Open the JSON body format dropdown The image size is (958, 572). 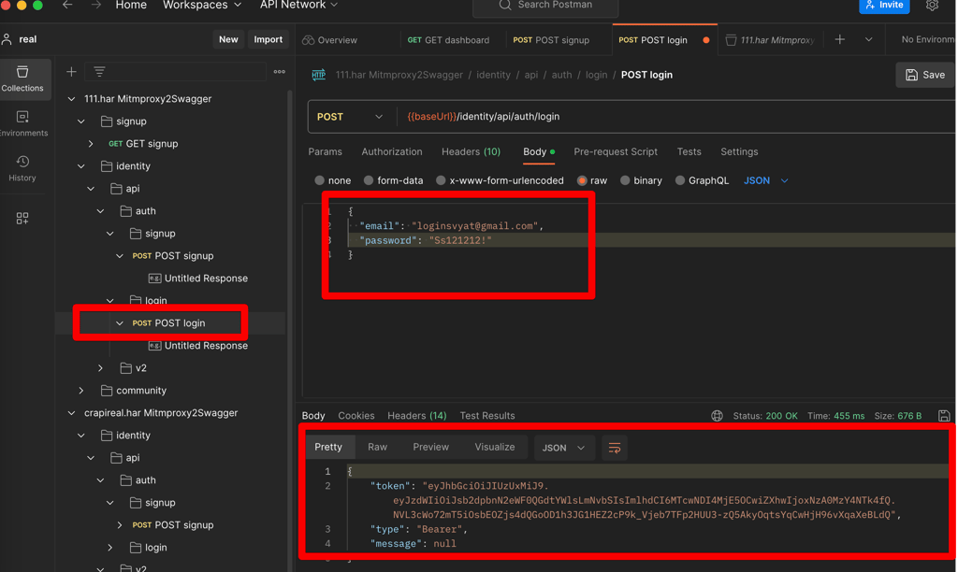pos(766,180)
